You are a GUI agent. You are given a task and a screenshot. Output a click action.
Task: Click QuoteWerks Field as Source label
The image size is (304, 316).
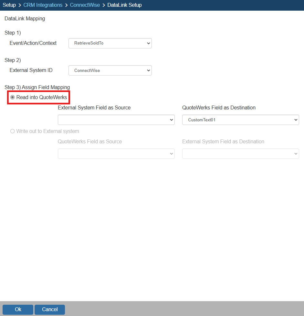90,141
